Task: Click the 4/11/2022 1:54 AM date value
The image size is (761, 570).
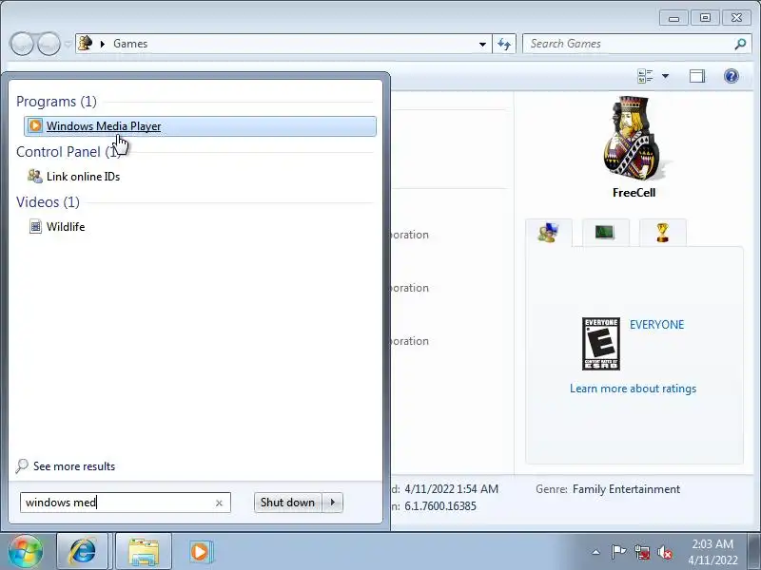Action: pos(451,489)
